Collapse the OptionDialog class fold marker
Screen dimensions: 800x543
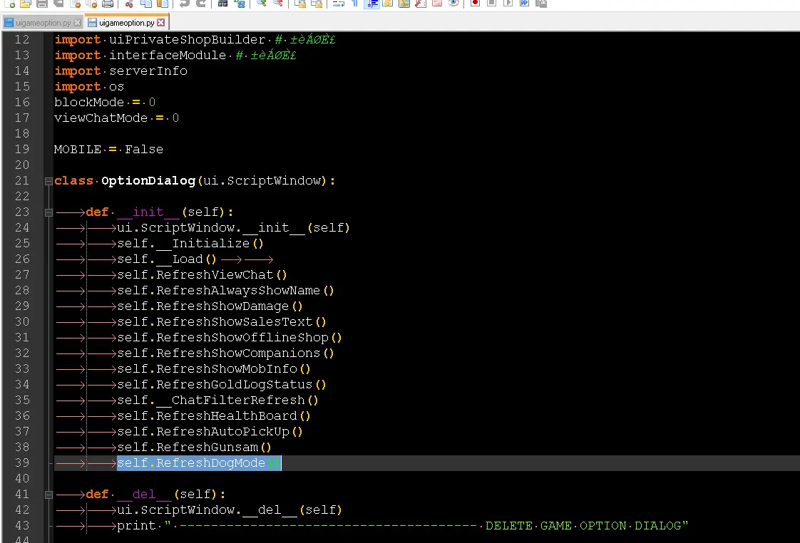(48, 181)
